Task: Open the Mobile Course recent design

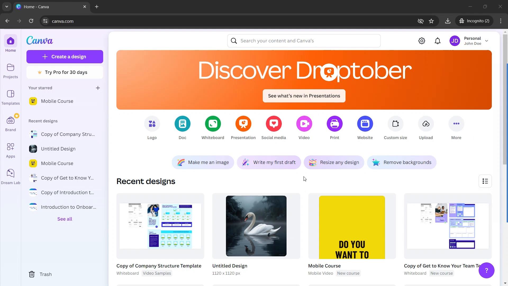Action: [x=352, y=226]
